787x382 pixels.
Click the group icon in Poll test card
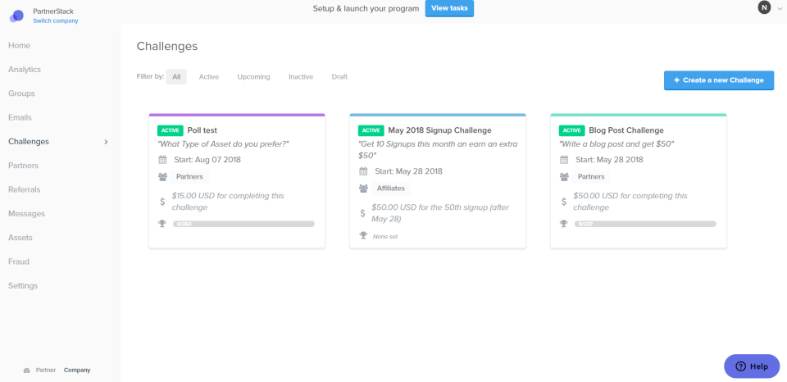click(x=161, y=176)
